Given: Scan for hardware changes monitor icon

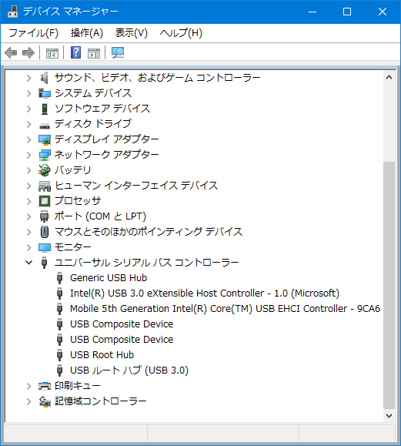Looking at the screenshot, I should (118, 52).
